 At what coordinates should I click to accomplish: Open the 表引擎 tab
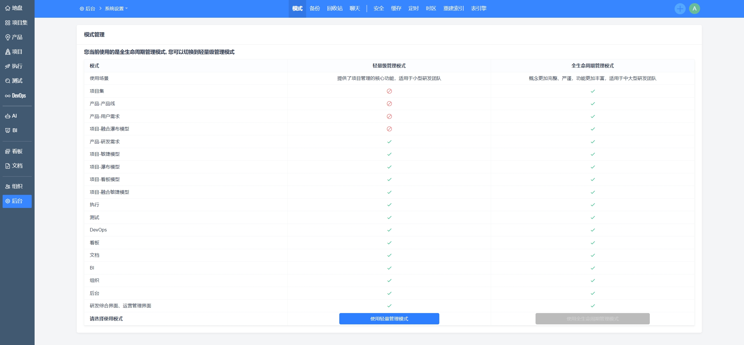coord(479,8)
